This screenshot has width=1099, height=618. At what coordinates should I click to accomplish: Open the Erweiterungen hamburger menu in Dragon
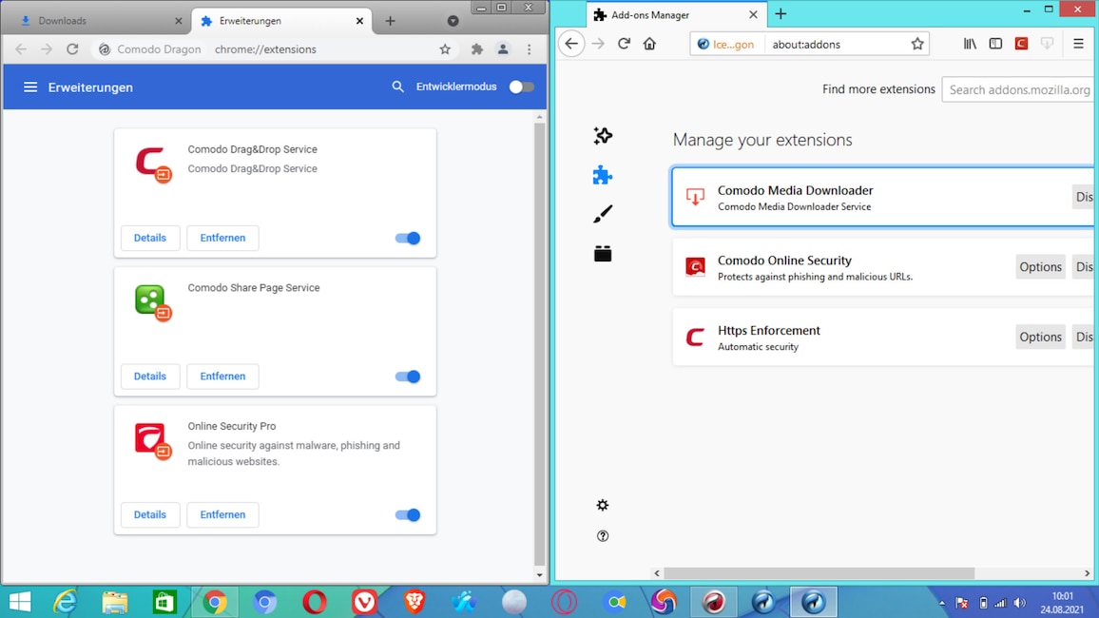[30, 87]
